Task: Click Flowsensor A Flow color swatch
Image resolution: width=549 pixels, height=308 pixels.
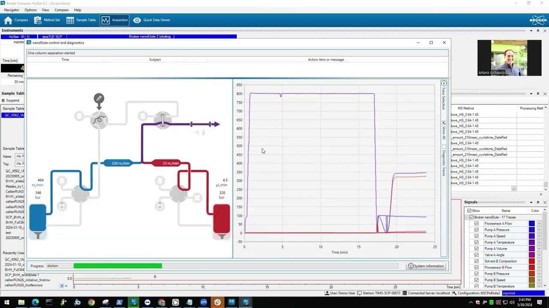Action: (532, 224)
